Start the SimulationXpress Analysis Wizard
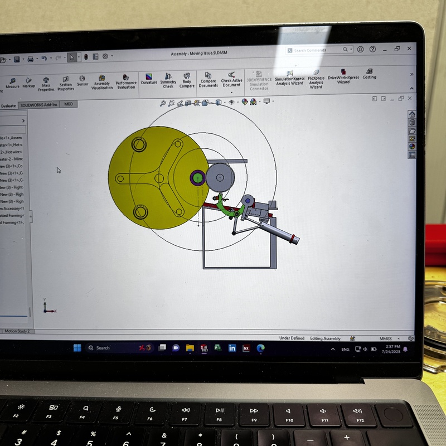 point(289,78)
